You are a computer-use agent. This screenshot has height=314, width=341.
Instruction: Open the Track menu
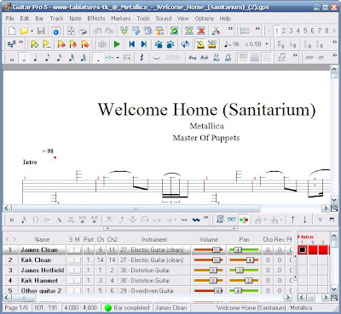click(x=57, y=19)
